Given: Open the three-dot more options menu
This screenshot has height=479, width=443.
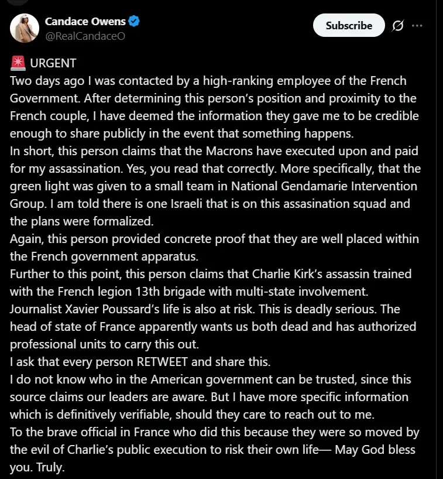Looking at the screenshot, I should (x=417, y=26).
